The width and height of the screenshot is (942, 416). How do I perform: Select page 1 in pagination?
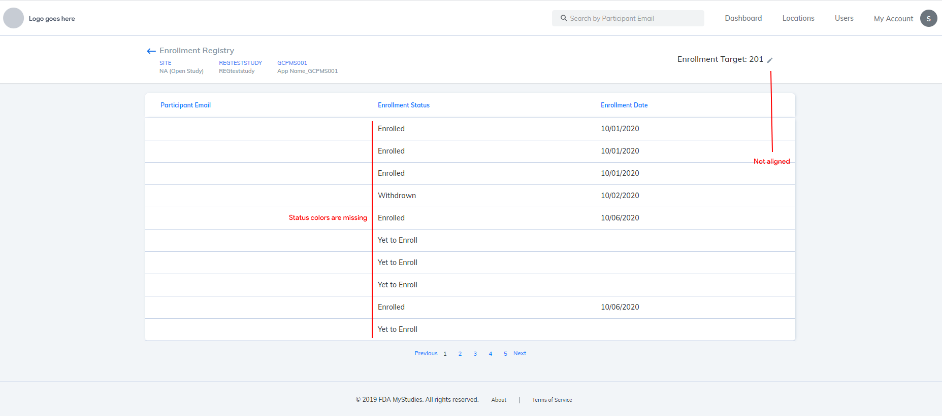(445, 354)
